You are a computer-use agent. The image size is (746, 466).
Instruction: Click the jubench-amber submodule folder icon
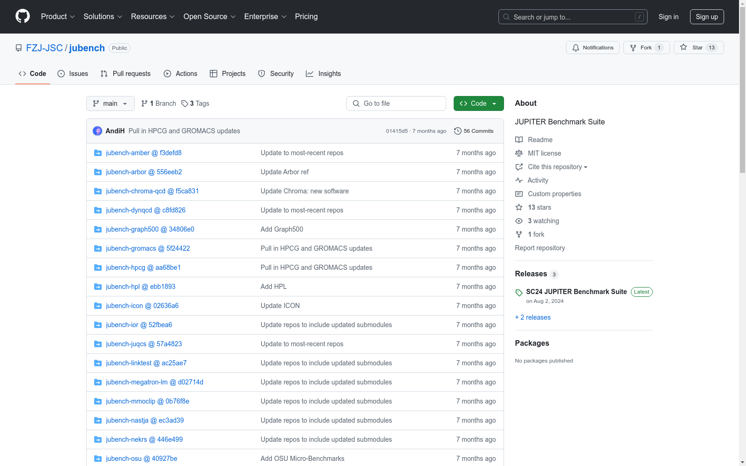(x=98, y=153)
